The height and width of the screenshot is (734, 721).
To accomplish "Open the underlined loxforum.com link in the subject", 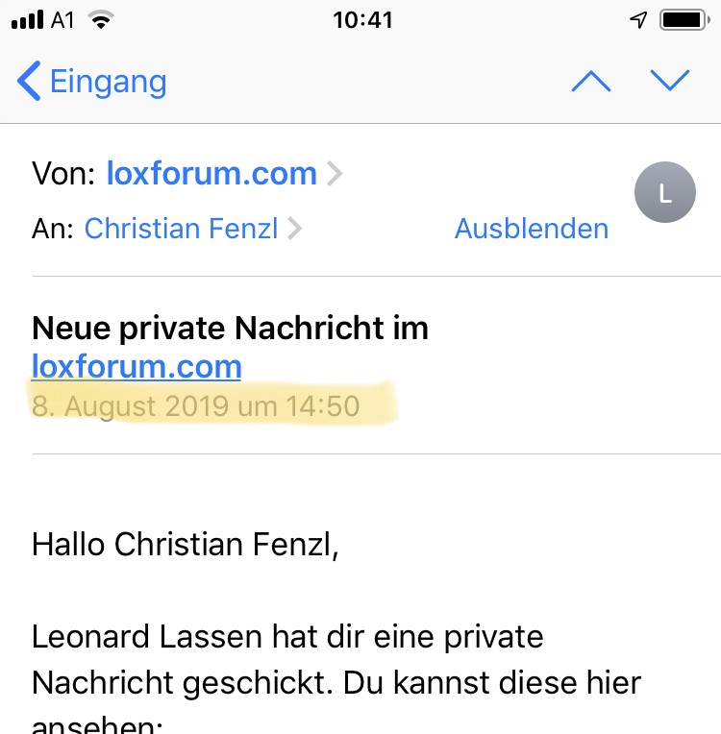I will click(137, 366).
